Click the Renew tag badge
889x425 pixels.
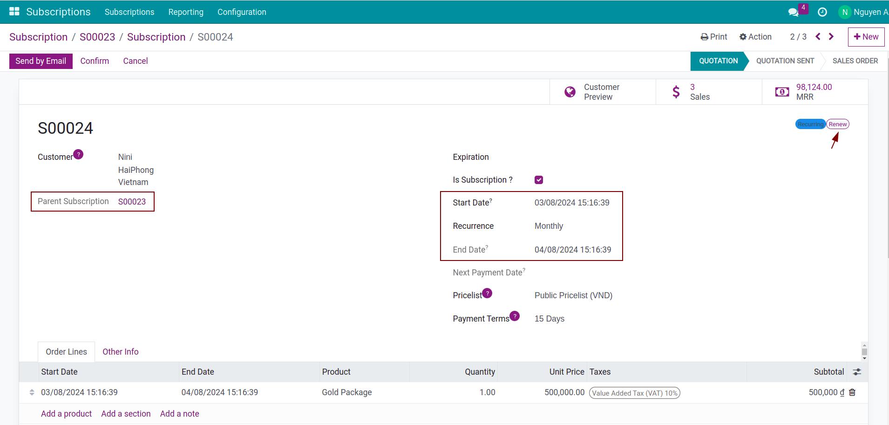tap(838, 124)
